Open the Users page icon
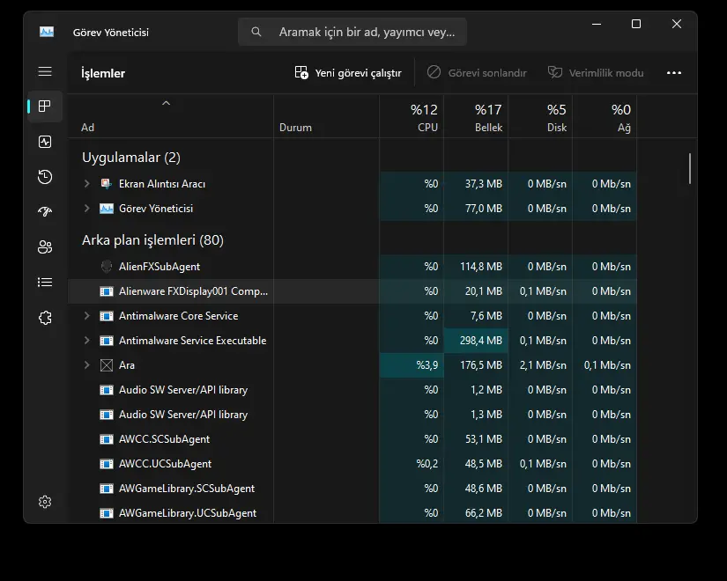Image resolution: width=727 pixels, height=581 pixels. [x=45, y=247]
